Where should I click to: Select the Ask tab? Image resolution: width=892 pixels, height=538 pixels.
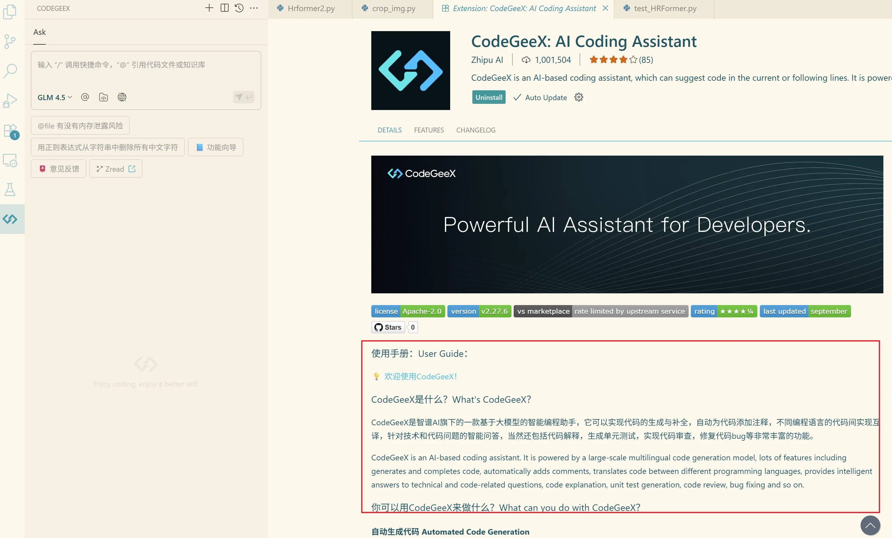point(39,32)
